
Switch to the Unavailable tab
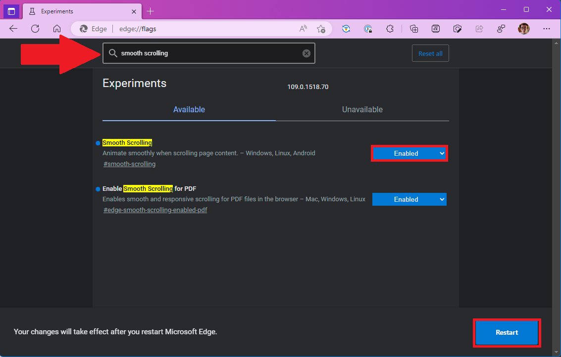(x=362, y=110)
